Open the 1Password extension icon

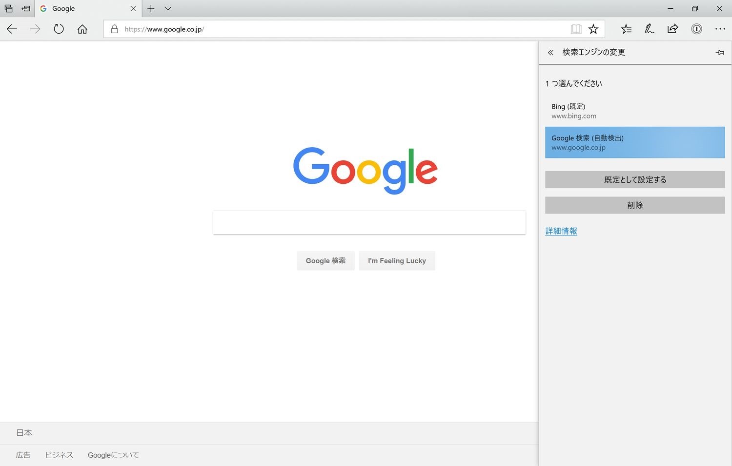tap(696, 29)
